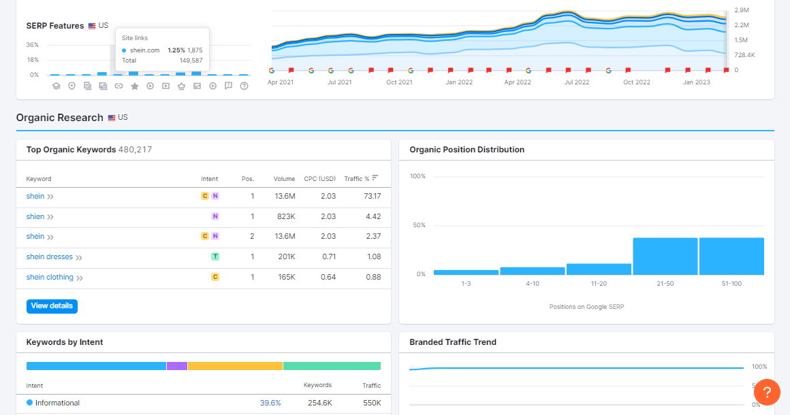This screenshot has width=790, height=415.
Task: Expand arrows next to shien keyword
Action: [x=50, y=217]
